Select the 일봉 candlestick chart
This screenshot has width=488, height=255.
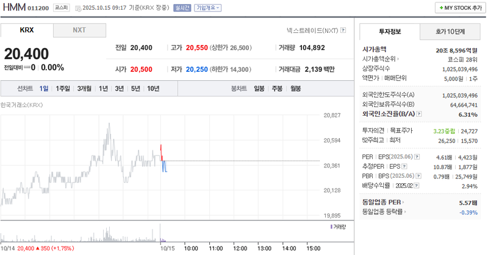pos(259,89)
